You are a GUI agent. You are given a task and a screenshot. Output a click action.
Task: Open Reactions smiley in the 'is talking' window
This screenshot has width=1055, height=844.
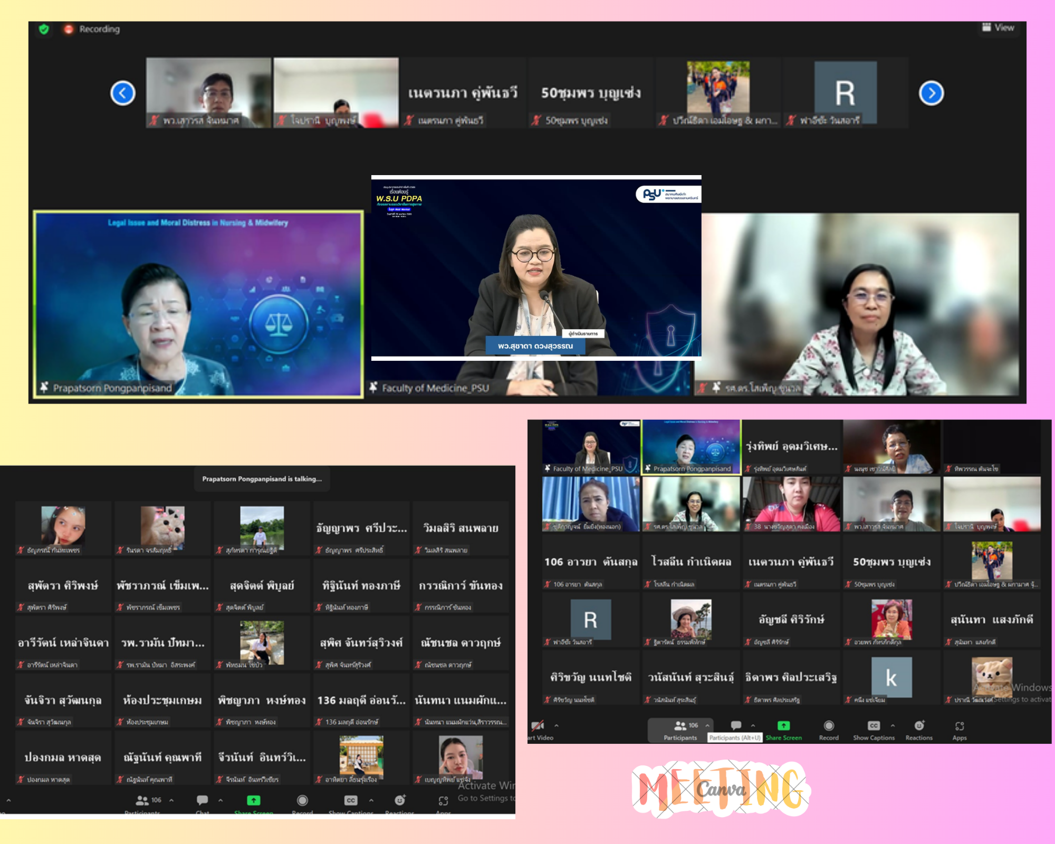(x=400, y=800)
